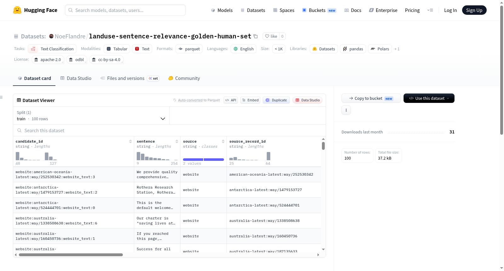Sort the candidate_id column
Image resolution: width=504 pixels, height=271 pixels.
[x=130, y=142]
